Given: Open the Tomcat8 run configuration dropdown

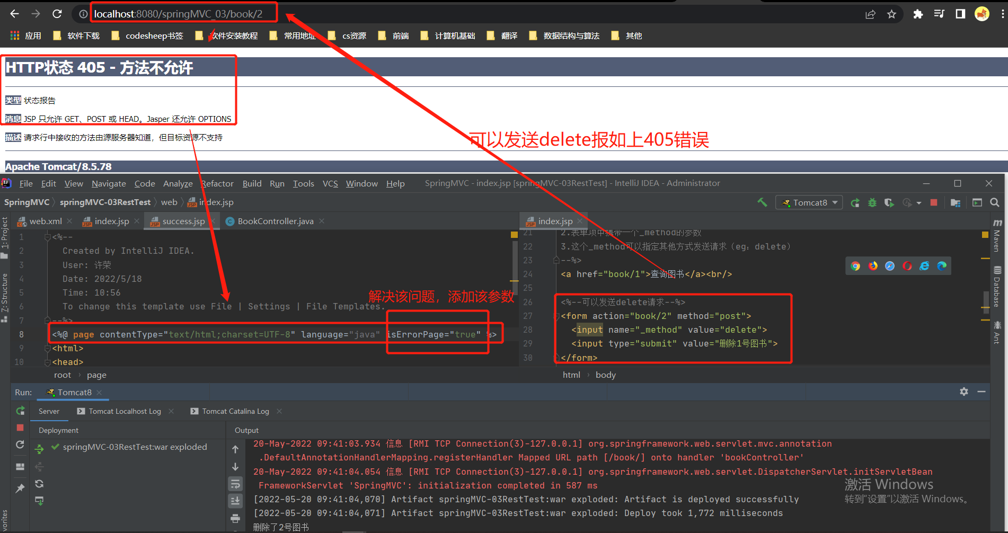Looking at the screenshot, I should [809, 202].
